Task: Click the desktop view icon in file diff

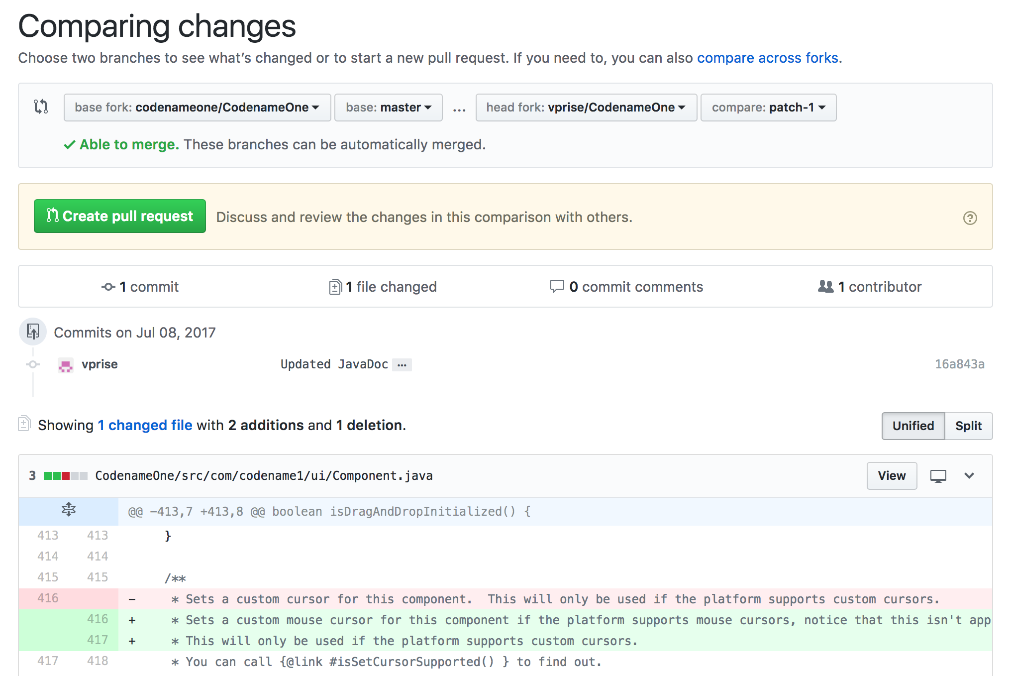Action: (938, 474)
